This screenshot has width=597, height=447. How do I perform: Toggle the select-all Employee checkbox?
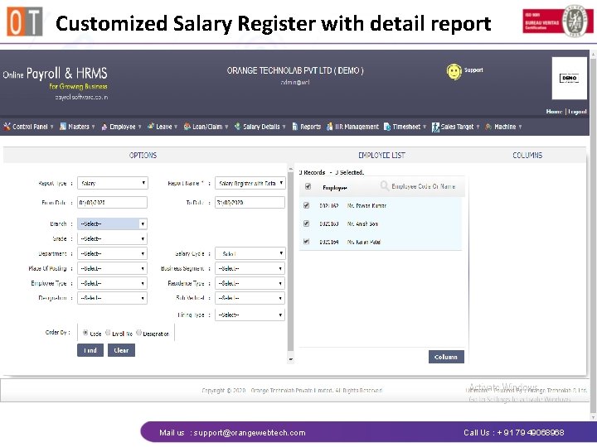pyautogui.click(x=308, y=186)
